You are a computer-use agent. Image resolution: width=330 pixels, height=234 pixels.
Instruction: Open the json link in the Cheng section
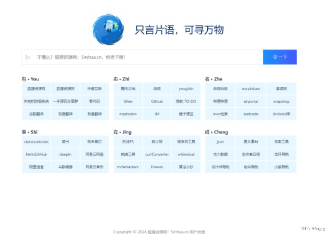[220, 142]
